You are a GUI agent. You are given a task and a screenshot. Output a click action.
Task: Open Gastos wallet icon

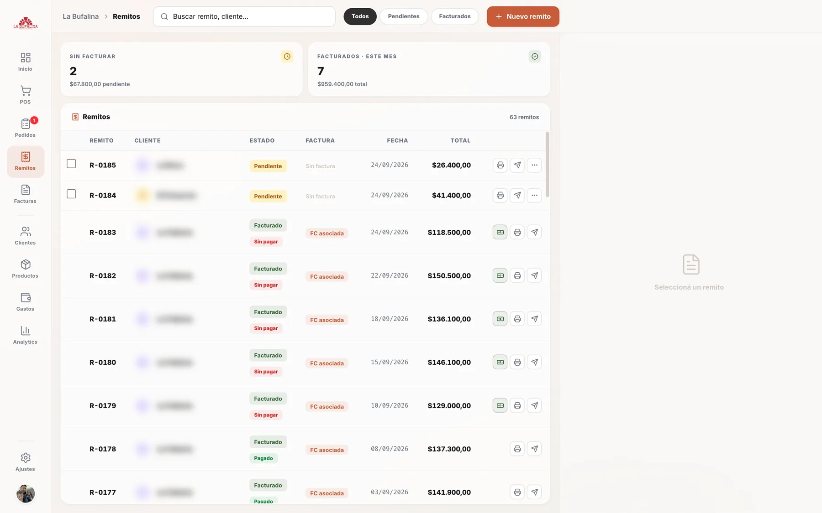click(x=26, y=298)
